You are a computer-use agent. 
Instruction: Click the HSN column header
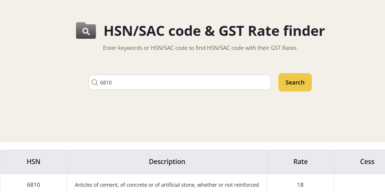[x=34, y=162]
